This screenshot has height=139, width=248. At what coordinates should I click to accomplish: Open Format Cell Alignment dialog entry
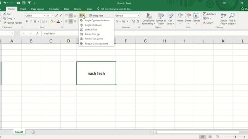[x=96, y=44]
